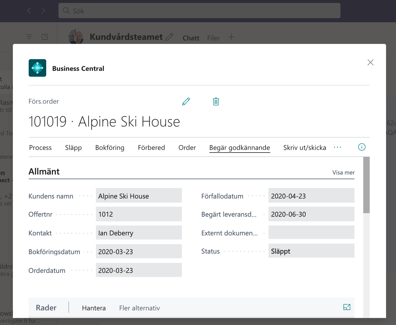396x325 pixels.
Task: Open the information icon beside the action bar
Action: point(362,147)
